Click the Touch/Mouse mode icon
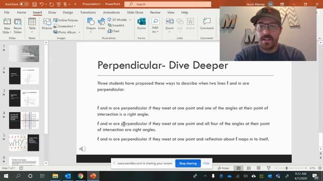323x181 pixels. point(65,4)
